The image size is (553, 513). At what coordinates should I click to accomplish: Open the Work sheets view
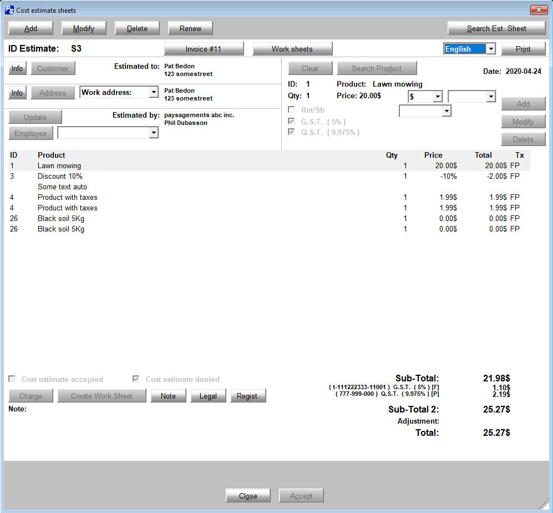click(x=292, y=49)
